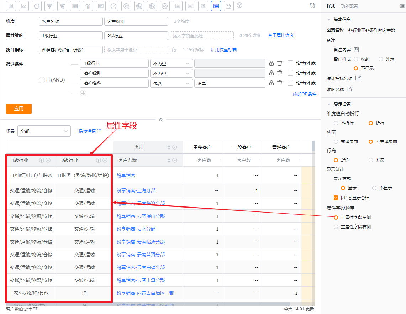The image size is (406, 314).
Task: Click the 添加OR条件 link
Action: 304,94
